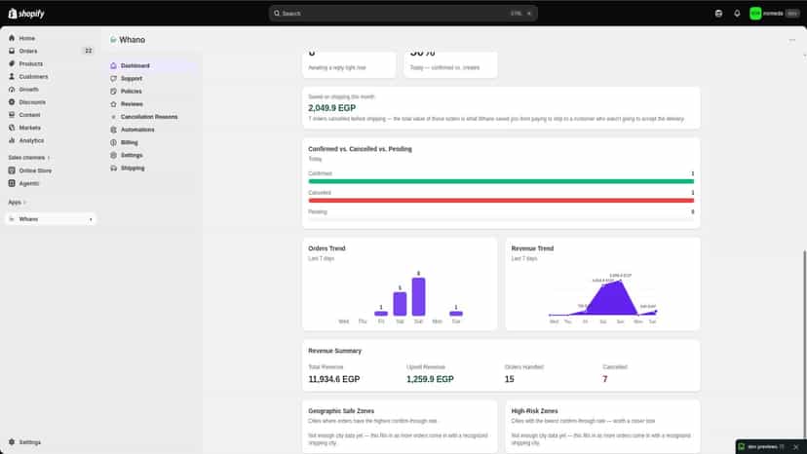This screenshot has height=454, width=807.
Task: Click Cancelled count 7
Action: tap(605, 379)
